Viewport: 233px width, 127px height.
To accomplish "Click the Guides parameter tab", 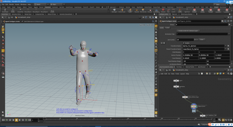I will tap(167, 28).
